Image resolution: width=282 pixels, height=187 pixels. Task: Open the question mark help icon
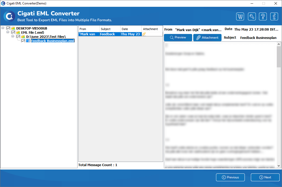click(x=263, y=16)
